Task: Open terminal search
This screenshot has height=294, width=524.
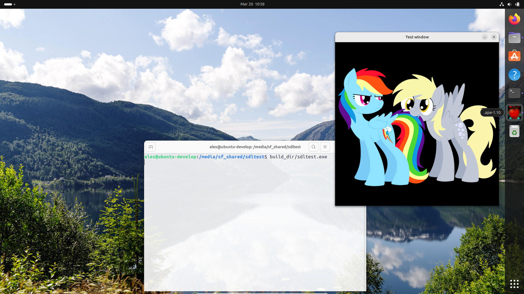Action: pos(313,147)
